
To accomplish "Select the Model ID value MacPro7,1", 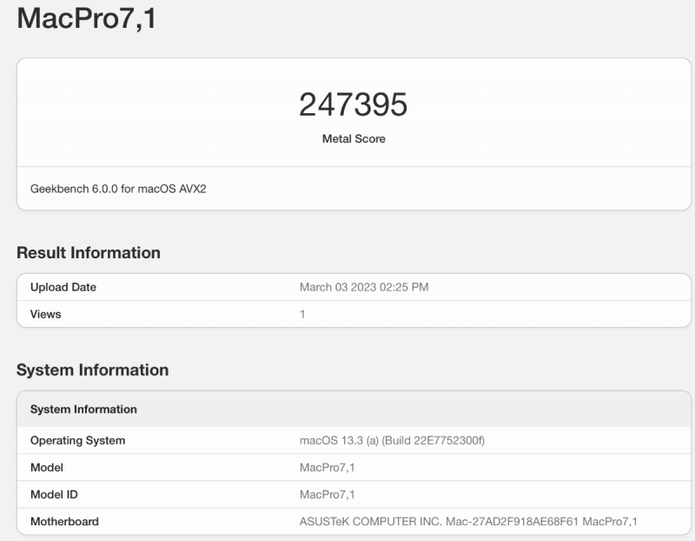I will [x=328, y=495].
